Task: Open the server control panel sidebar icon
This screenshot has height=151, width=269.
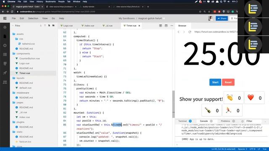Action: 5,55
